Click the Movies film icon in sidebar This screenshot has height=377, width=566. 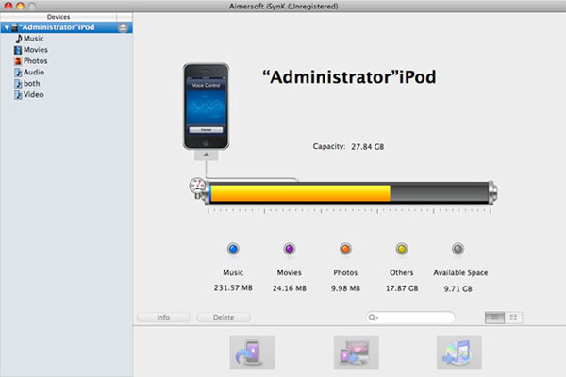[x=18, y=50]
